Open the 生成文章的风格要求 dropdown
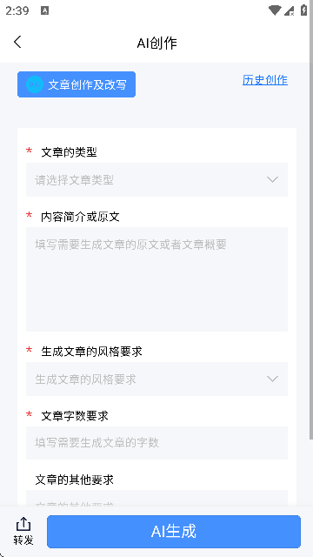The height and width of the screenshot is (557, 313). click(156, 379)
